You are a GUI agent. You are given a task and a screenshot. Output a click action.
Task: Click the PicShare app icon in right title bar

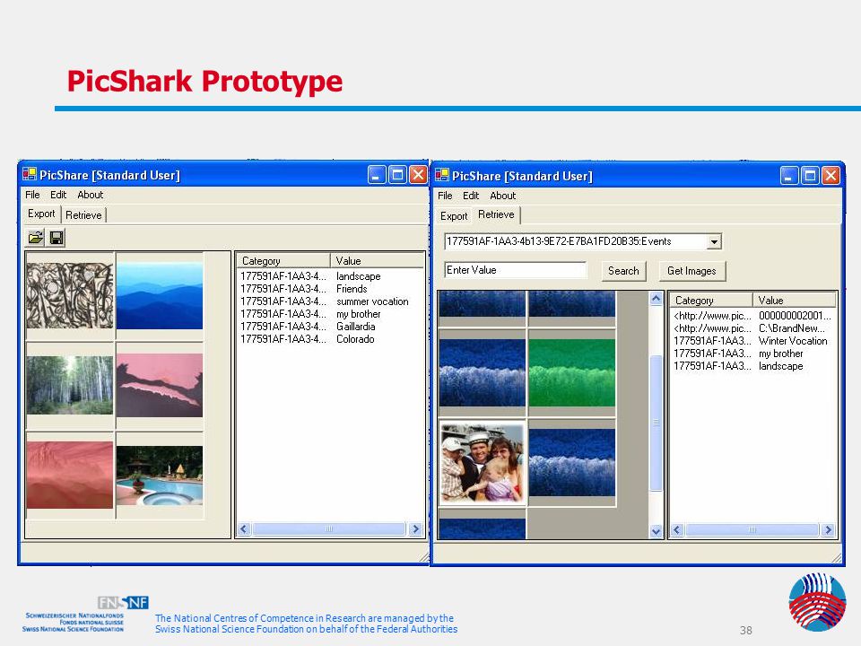pos(442,176)
